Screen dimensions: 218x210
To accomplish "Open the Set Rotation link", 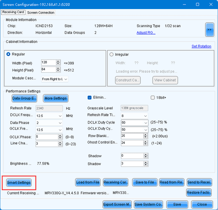I will (x=201, y=46).
